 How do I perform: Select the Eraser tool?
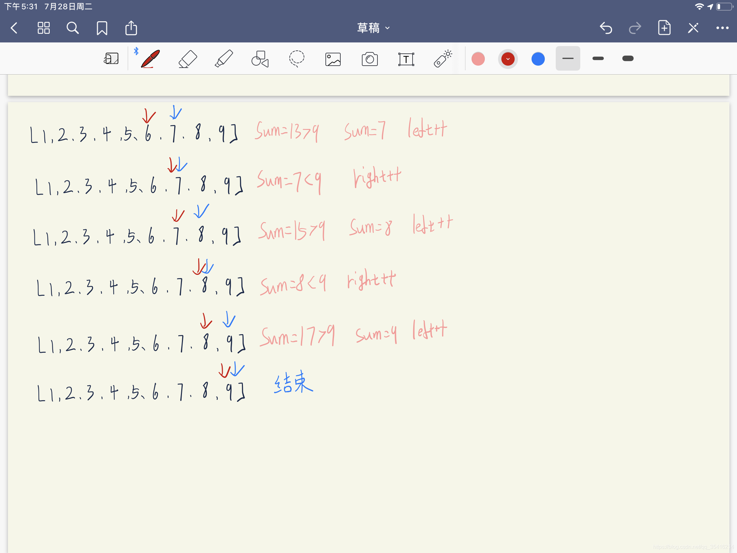coord(188,59)
